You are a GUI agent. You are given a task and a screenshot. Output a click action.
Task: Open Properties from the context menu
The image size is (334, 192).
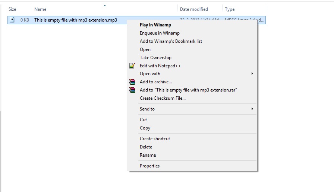(x=149, y=166)
